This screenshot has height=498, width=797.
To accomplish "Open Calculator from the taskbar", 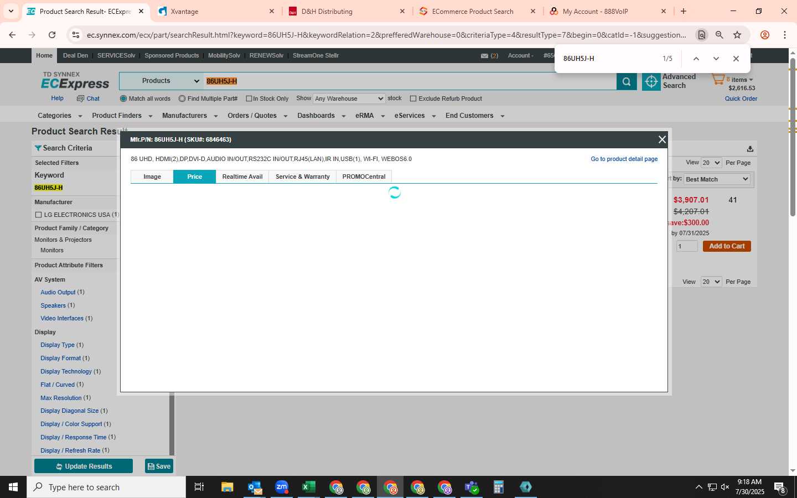I will pos(499,487).
